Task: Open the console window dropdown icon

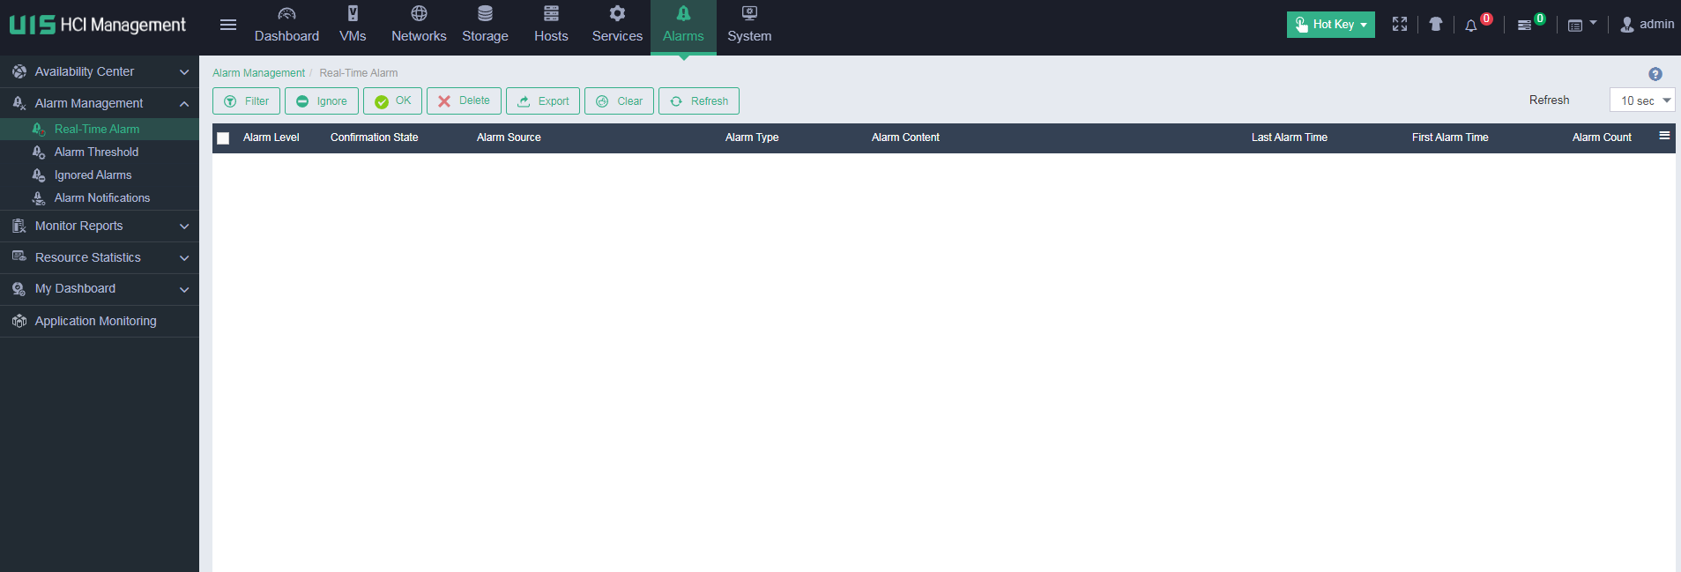Action: (1582, 25)
